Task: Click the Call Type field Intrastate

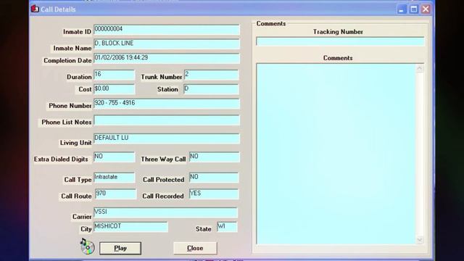Action: (115, 178)
